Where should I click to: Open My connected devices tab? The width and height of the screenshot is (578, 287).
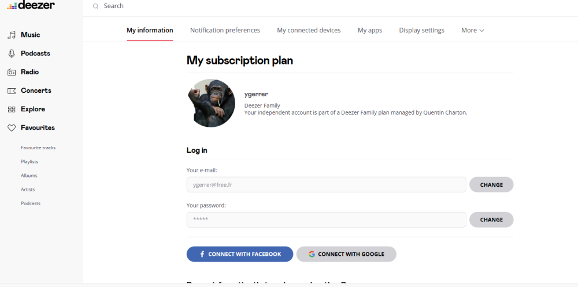point(309,31)
